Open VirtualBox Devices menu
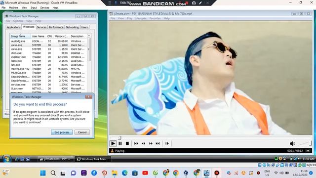The width and height of the screenshot is (316, 178). click(x=44, y=8)
